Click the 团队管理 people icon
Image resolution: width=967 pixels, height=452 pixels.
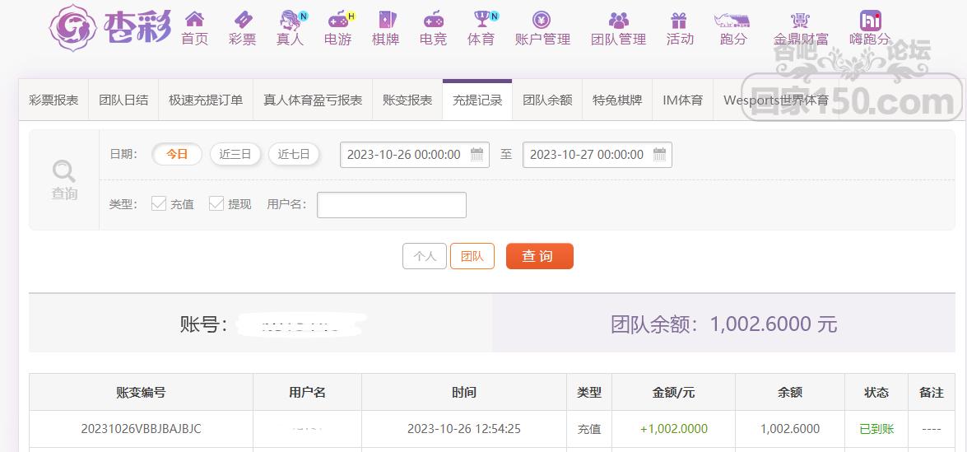pos(619,20)
